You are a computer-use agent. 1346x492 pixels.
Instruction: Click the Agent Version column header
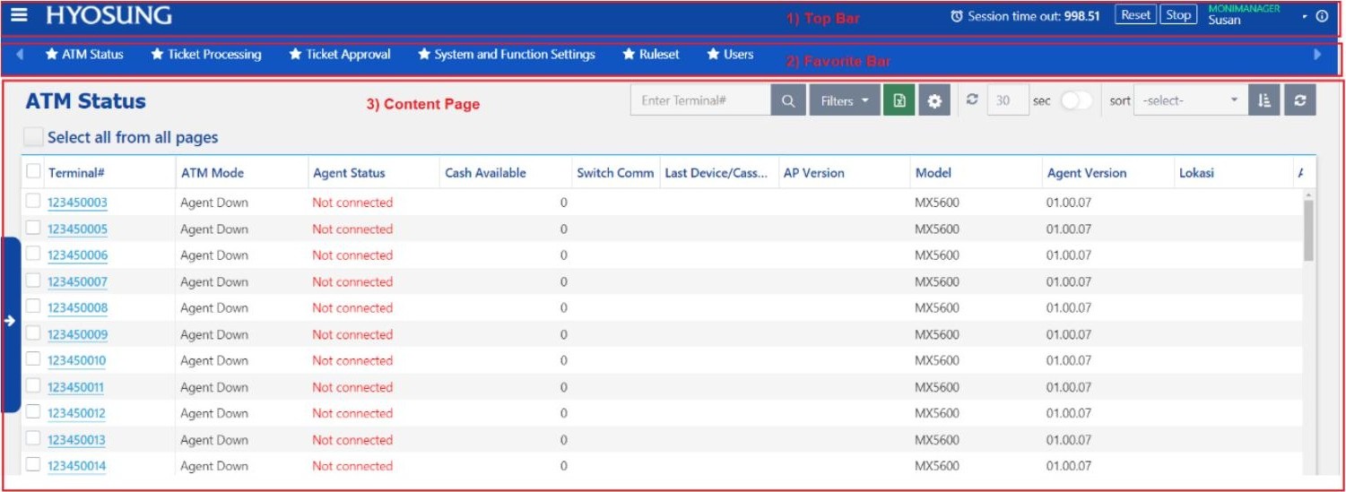tap(1087, 173)
